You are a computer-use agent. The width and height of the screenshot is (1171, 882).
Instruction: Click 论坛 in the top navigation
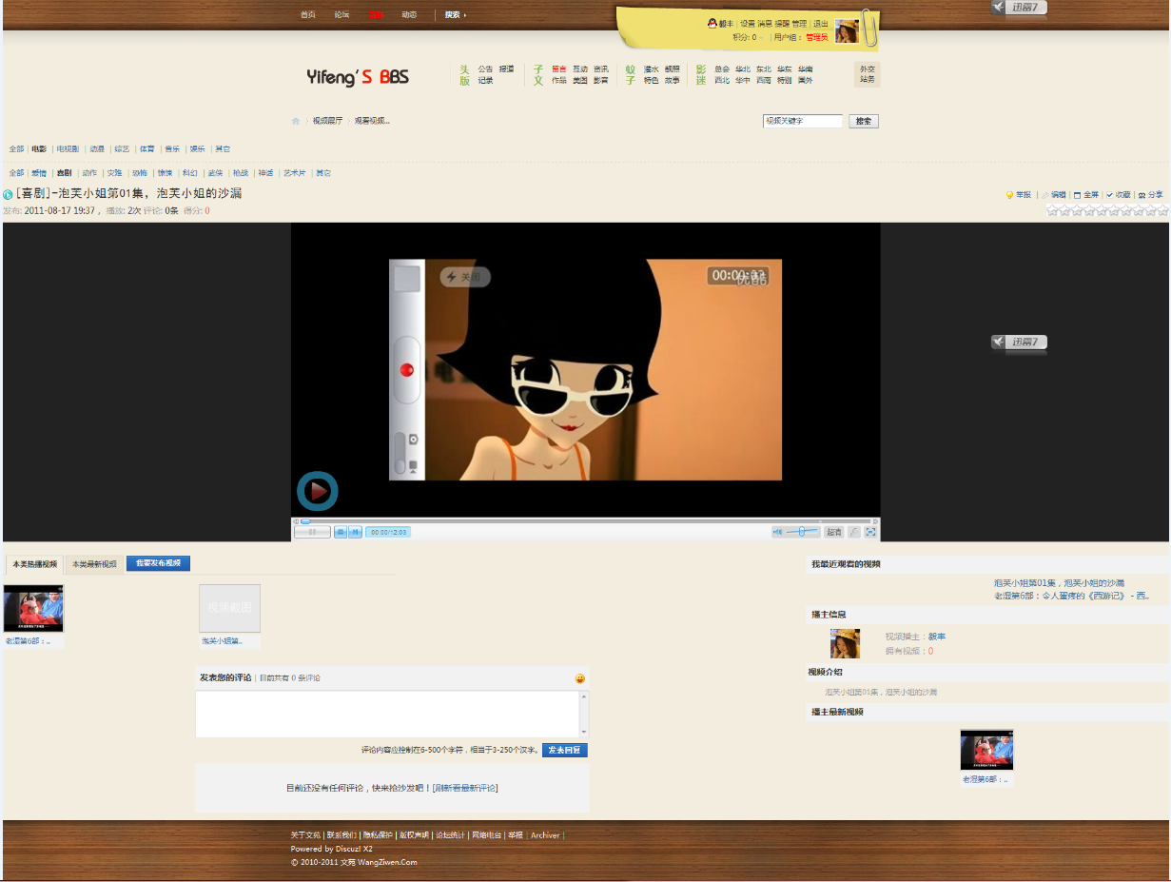342,15
